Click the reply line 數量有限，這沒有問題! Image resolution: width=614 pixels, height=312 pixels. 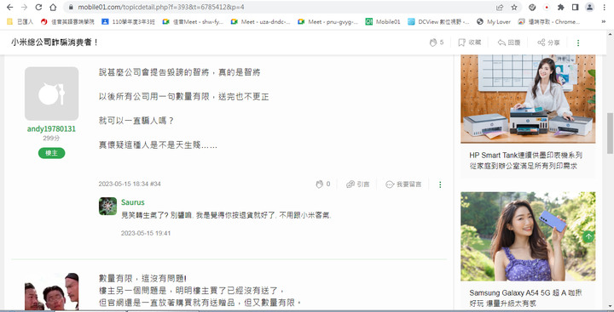click(143, 279)
